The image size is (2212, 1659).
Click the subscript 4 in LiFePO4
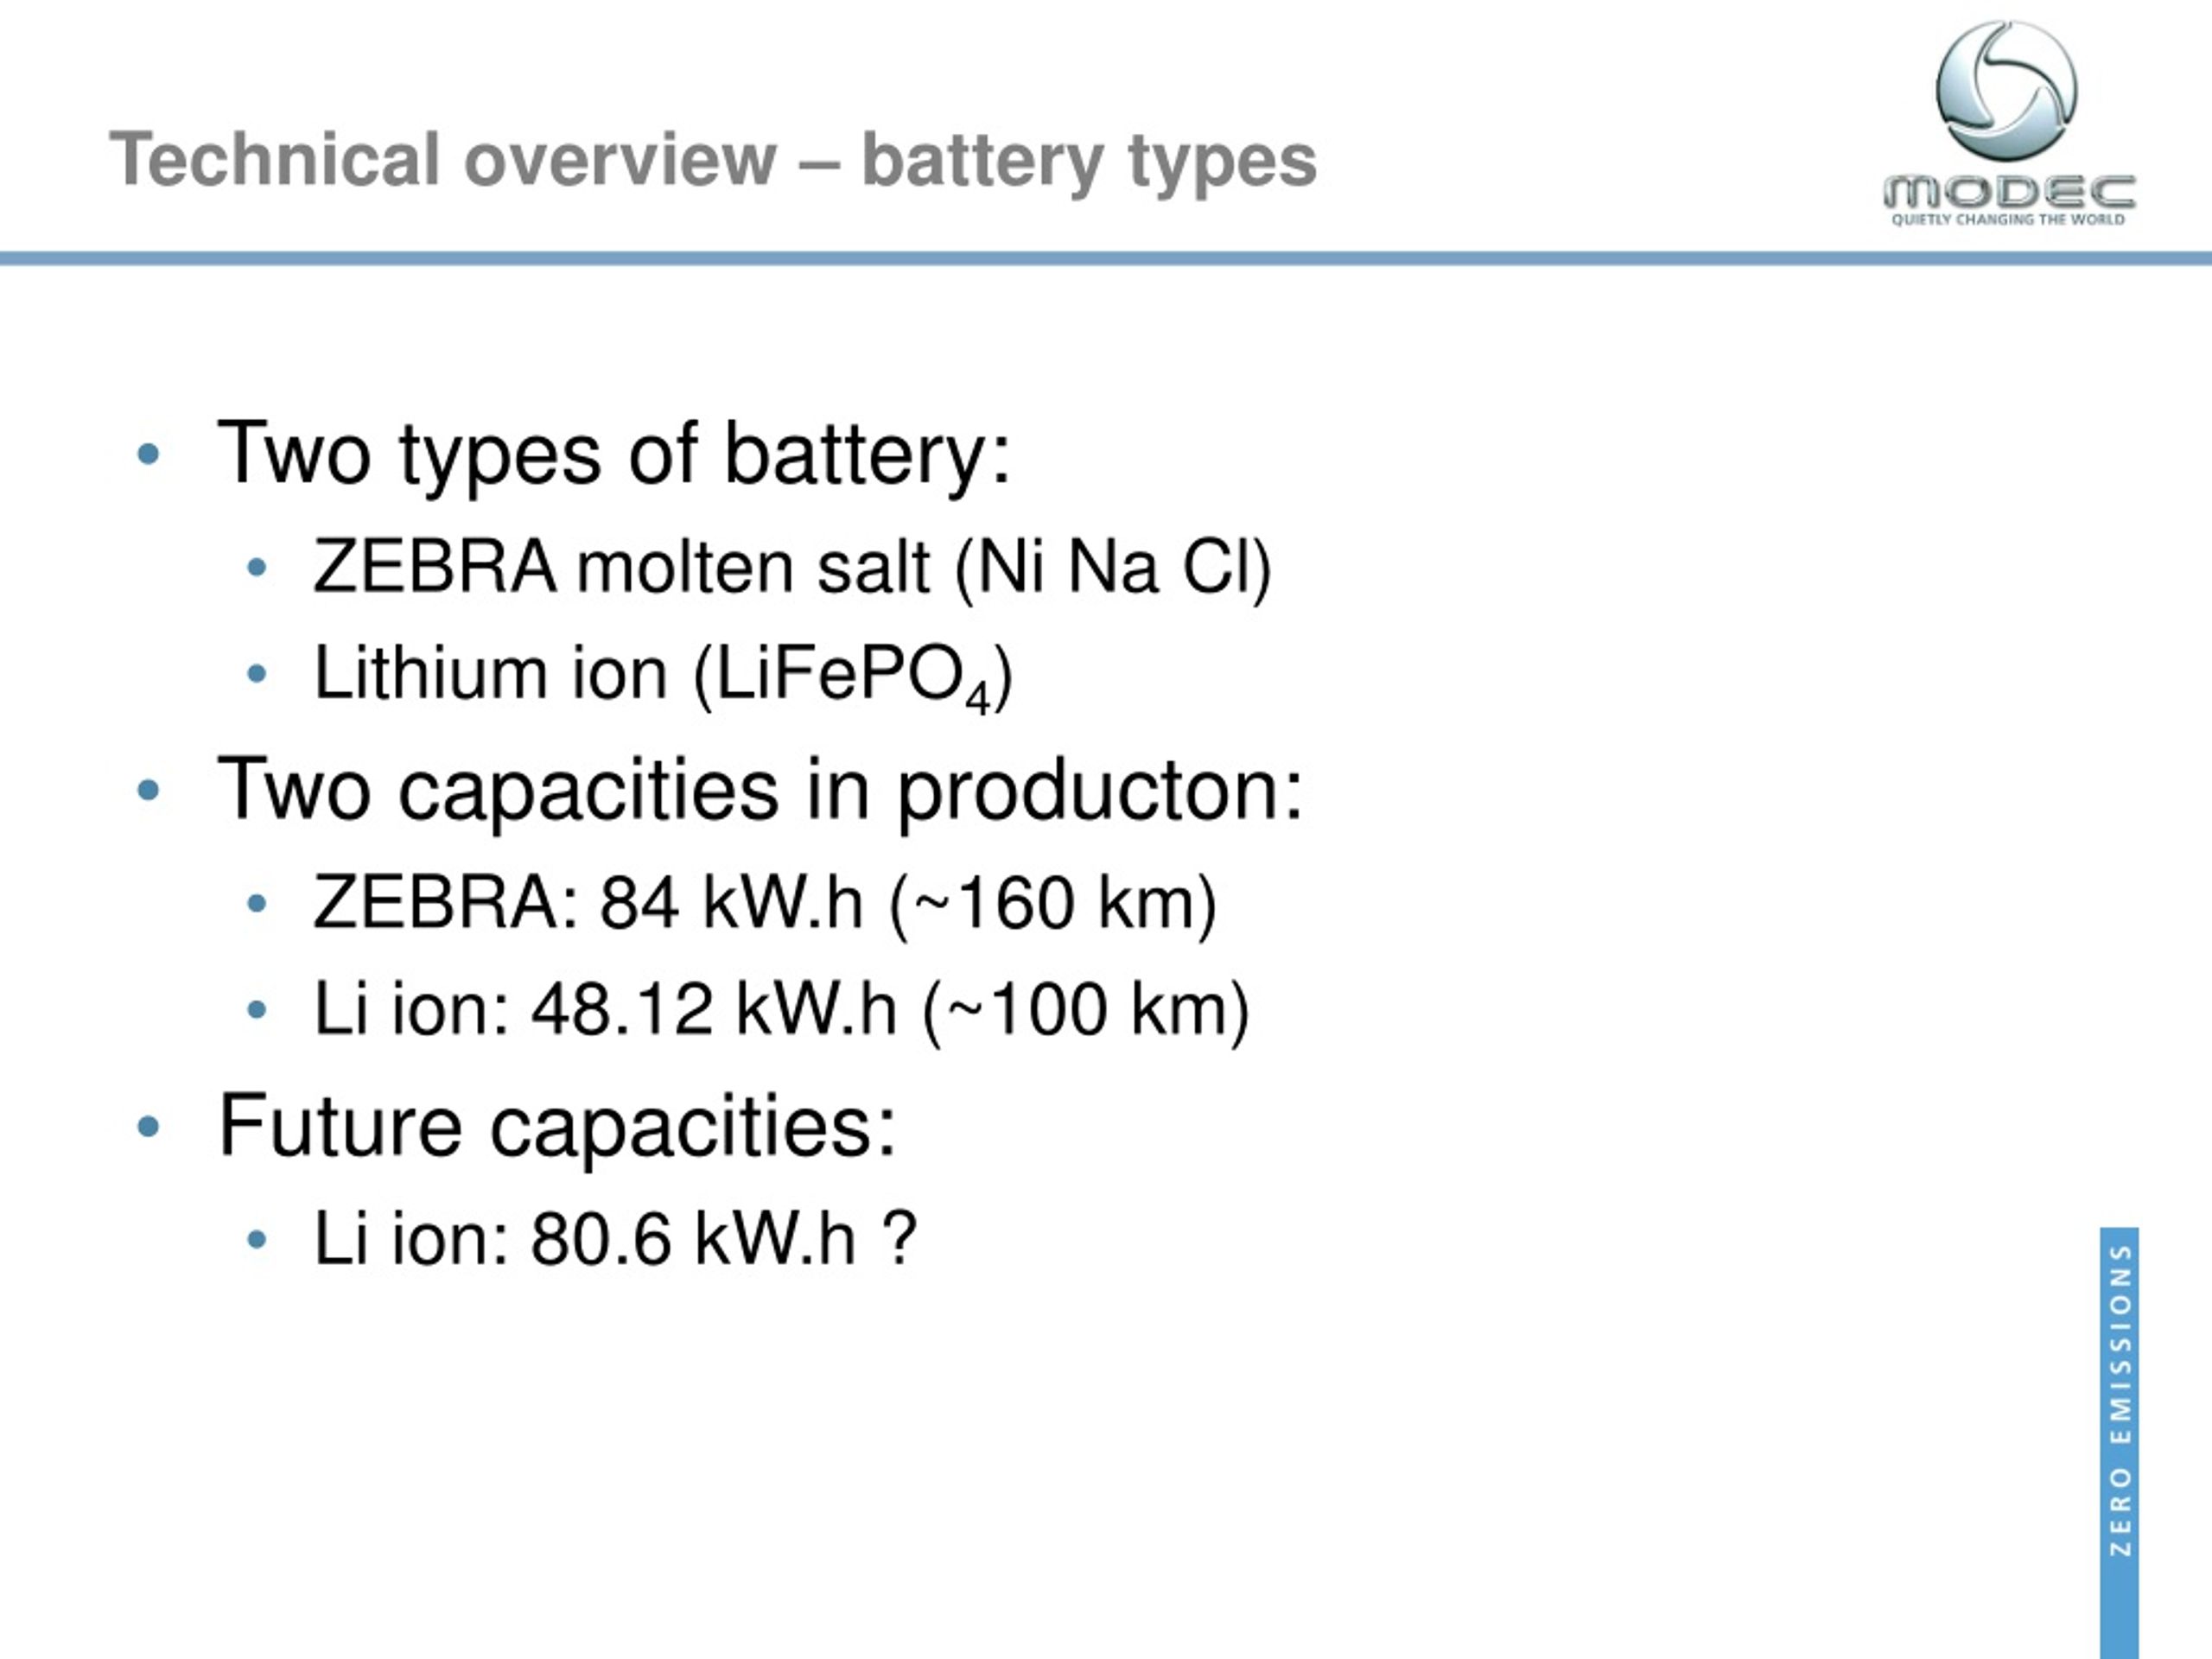coord(977,699)
